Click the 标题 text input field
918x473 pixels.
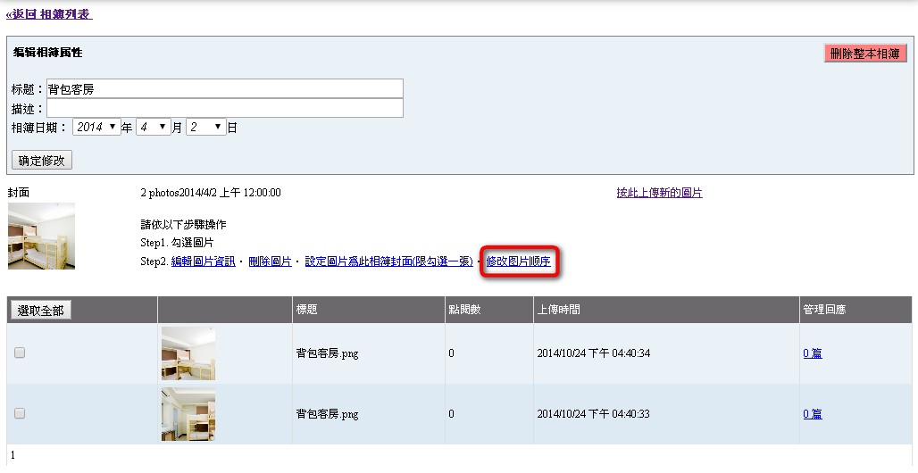coord(224,88)
